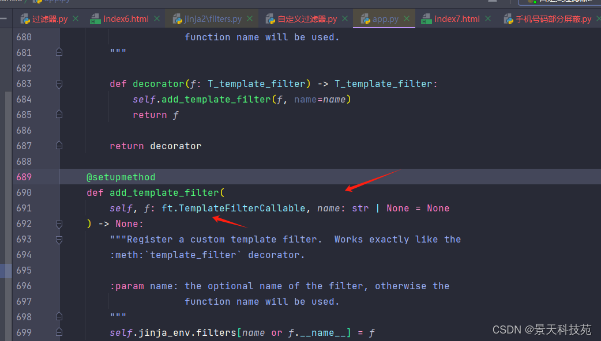Viewport: 601px width, 341px height.
Task: Click the @setupmethod decorator on line 689
Action: (121, 177)
